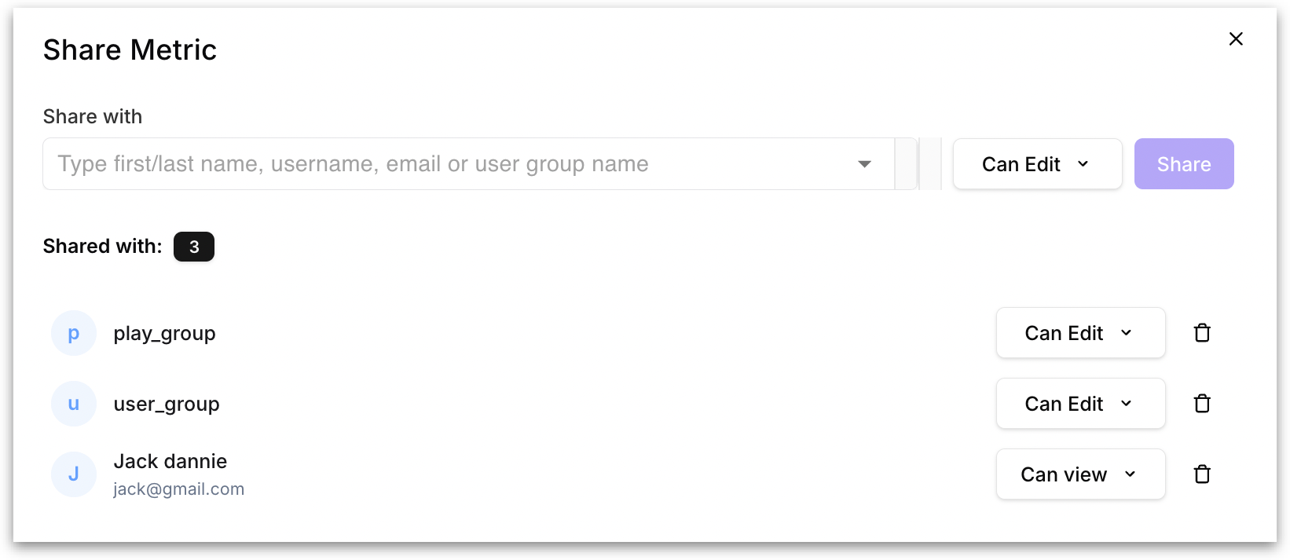Screen dimensions: 1290x560
Task: Click trash icon for Jack dannie
Action: click(x=1202, y=474)
